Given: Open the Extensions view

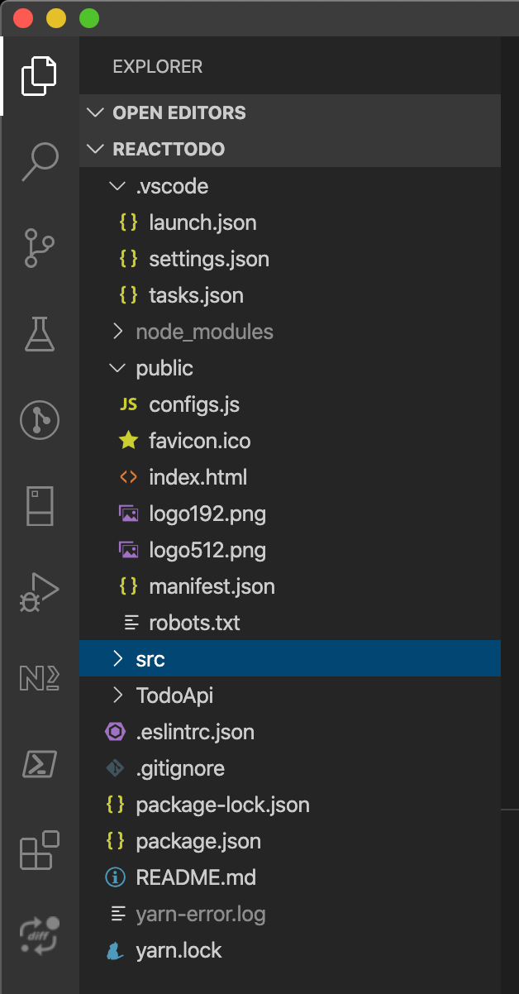Looking at the screenshot, I should 39,851.
